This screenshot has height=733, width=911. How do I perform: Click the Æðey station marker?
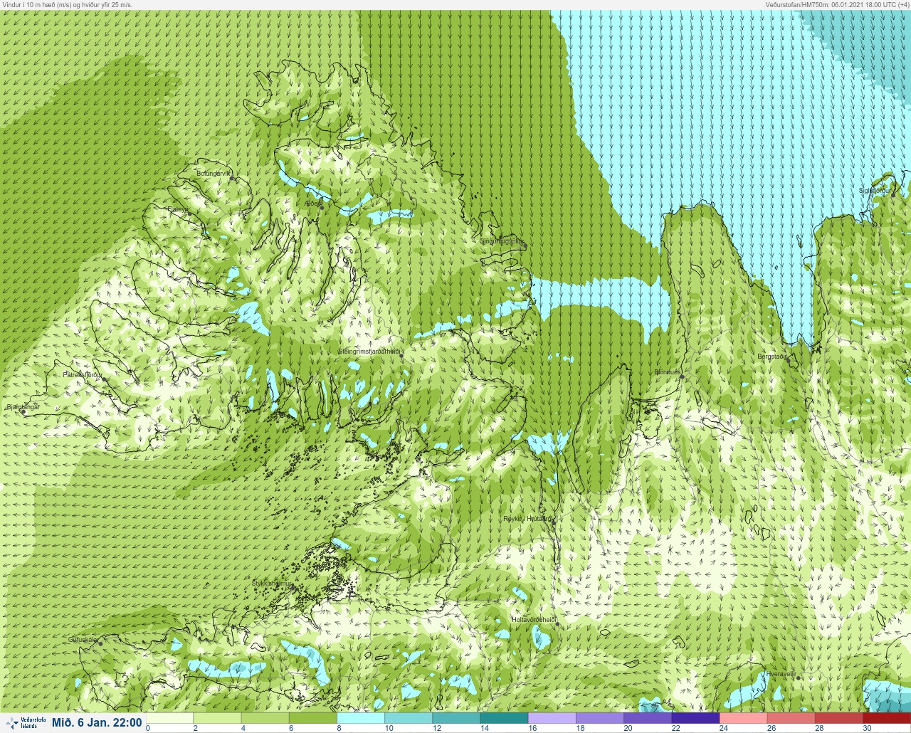[x=322, y=208]
